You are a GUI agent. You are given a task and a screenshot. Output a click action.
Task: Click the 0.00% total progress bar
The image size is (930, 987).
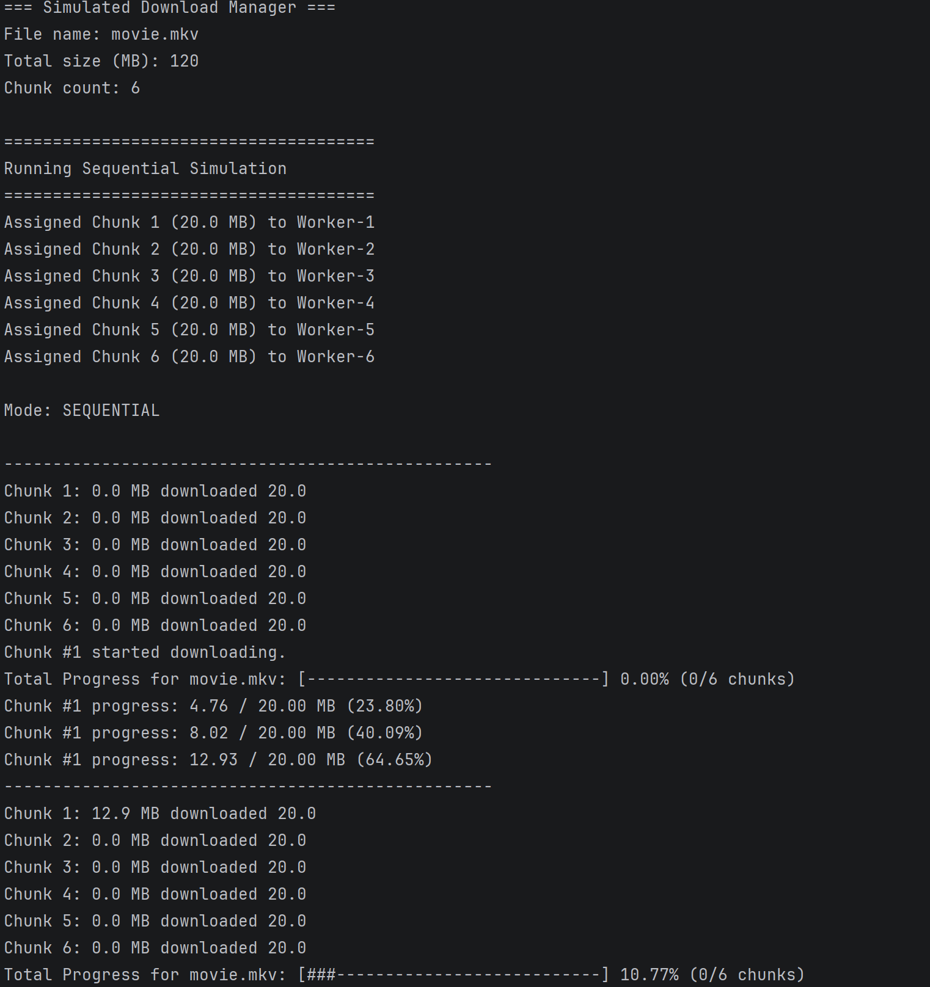(x=453, y=679)
